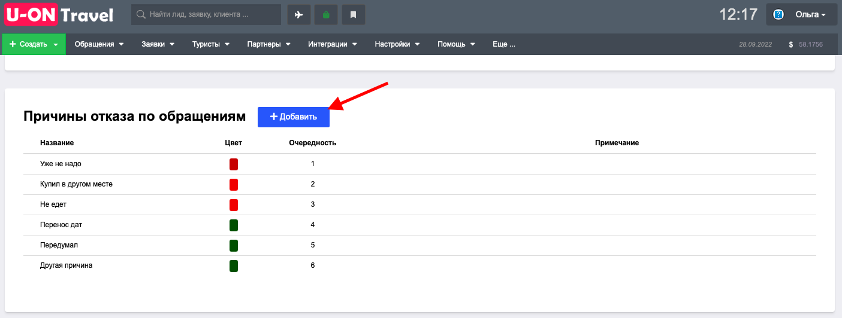Image resolution: width=842 pixels, height=318 pixels.
Task: Click green swatch in Другая причина row
Action: [x=234, y=265]
